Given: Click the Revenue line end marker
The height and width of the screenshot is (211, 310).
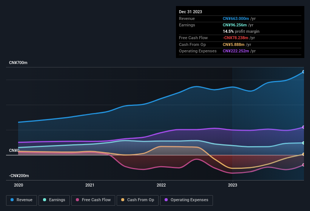Looking at the screenshot, I should (x=304, y=72).
